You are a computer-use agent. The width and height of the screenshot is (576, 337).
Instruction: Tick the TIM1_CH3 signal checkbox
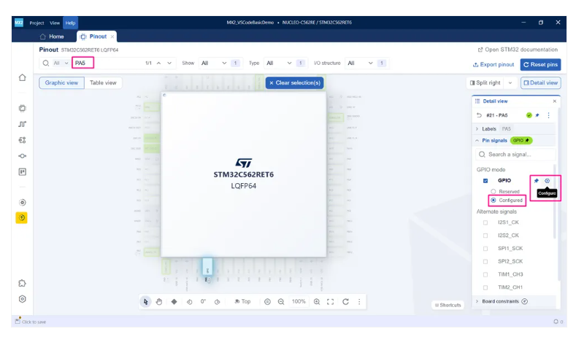(485, 274)
